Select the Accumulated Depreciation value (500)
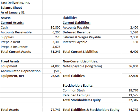 [x=58, y=71]
